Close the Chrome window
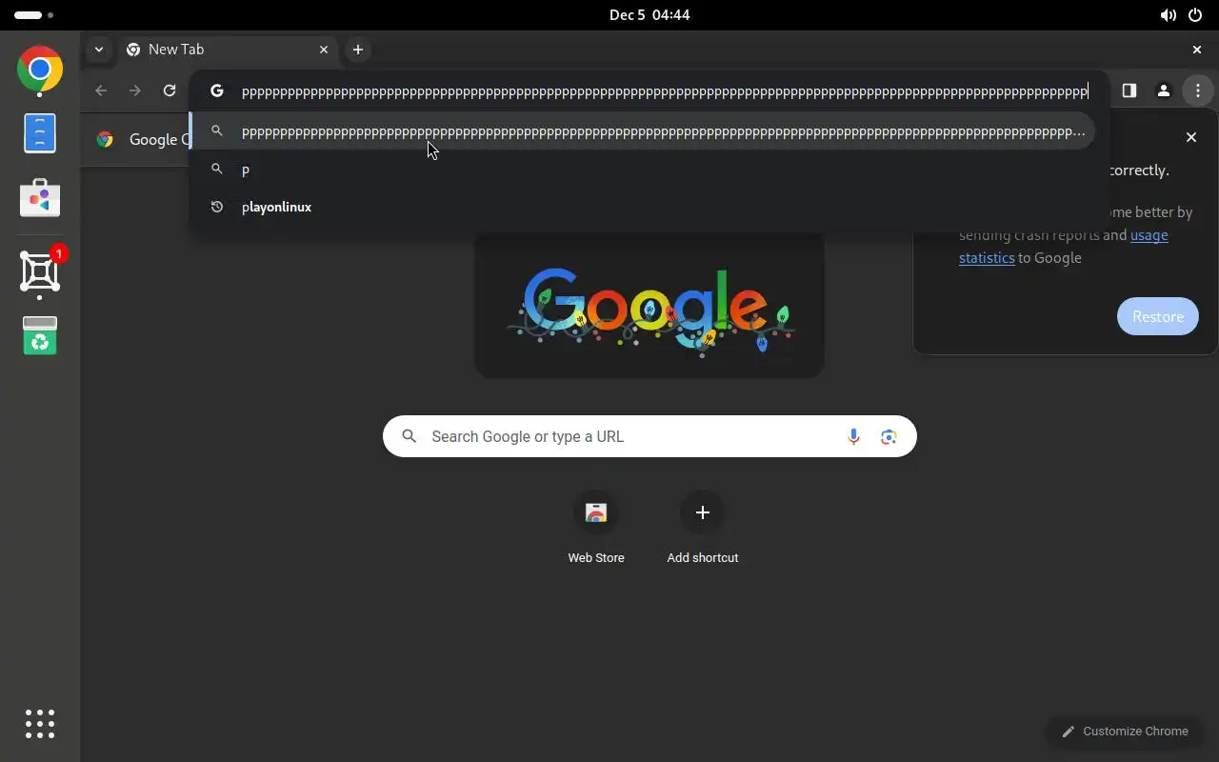This screenshot has width=1219, height=762. [1197, 50]
